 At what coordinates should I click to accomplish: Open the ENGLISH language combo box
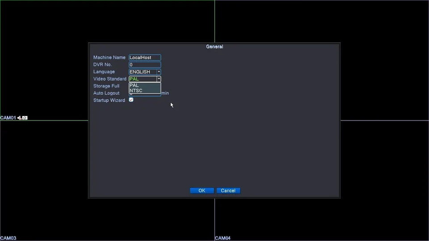tap(145, 71)
